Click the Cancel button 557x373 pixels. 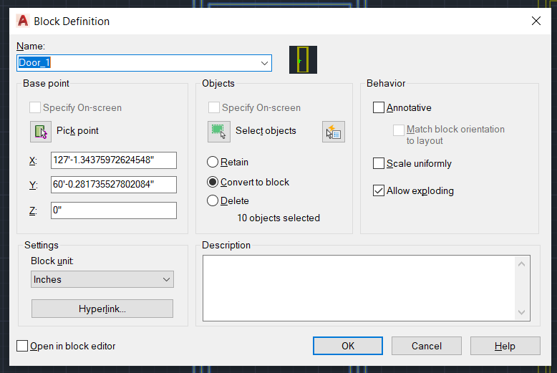point(427,346)
